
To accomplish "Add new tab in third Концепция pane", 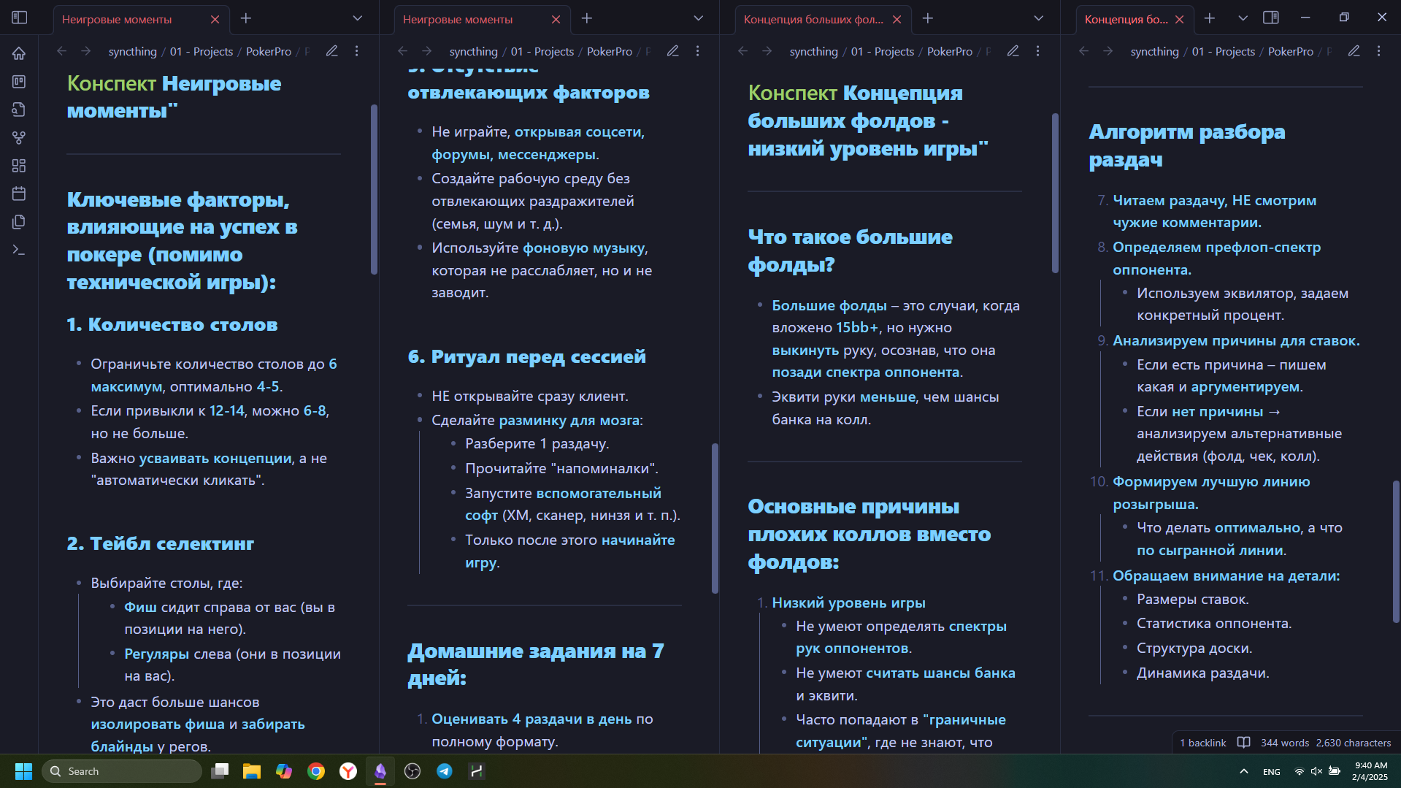I will [x=928, y=18].
